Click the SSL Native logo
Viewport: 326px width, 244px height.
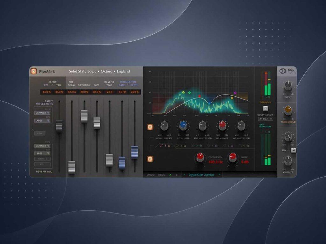(x=287, y=71)
